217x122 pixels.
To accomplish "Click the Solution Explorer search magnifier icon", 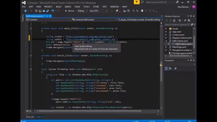I will point(192,24).
